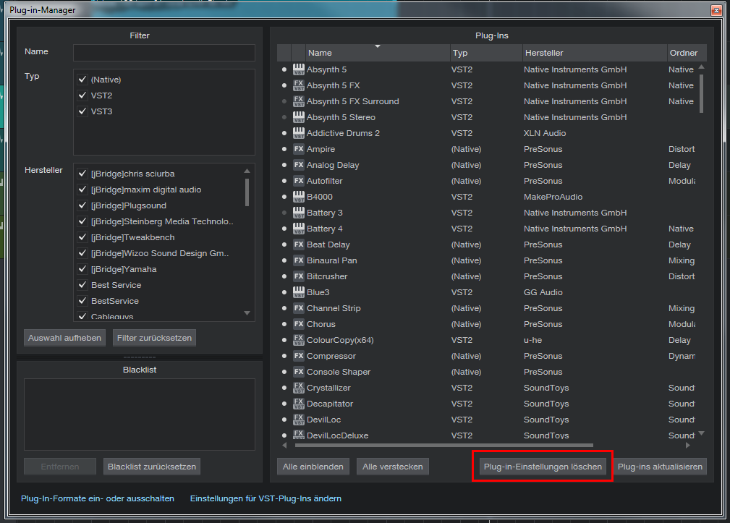Click Filter zurücksetzen button
This screenshot has height=523, width=730.
pyautogui.click(x=154, y=338)
